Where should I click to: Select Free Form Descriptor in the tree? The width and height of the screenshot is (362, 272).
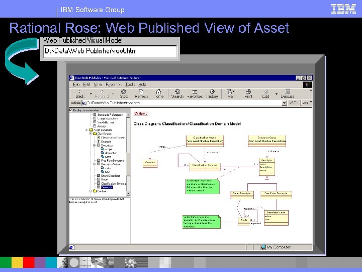click(113, 161)
